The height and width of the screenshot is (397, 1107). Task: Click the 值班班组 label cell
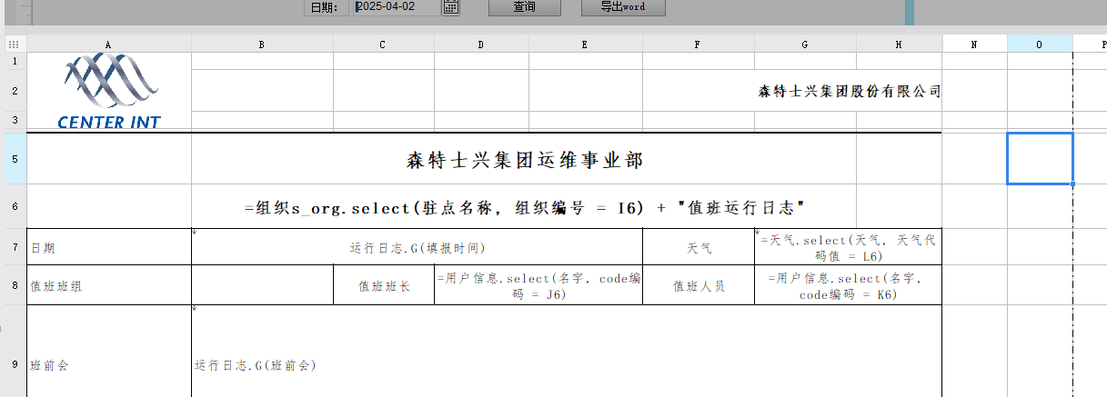pos(109,285)
